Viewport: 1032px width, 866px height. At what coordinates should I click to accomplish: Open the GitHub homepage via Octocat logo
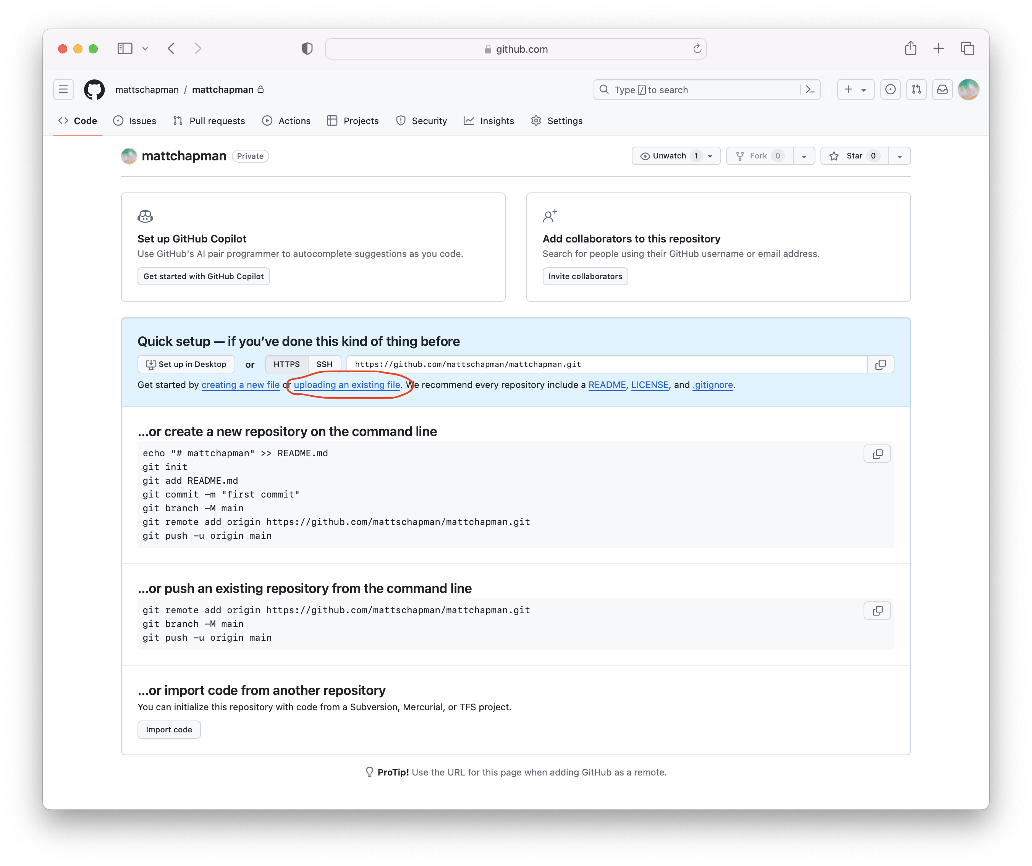tap(94, 89)
